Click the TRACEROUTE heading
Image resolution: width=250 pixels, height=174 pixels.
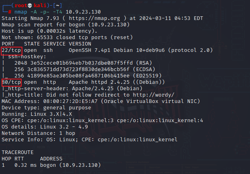click(x=18, y=152)
